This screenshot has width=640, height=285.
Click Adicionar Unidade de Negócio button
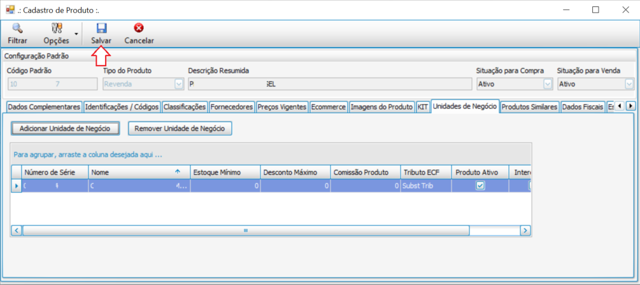pos(65,128)
